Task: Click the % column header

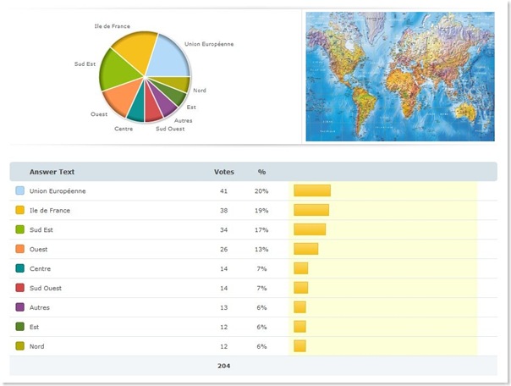Action: 261,172
